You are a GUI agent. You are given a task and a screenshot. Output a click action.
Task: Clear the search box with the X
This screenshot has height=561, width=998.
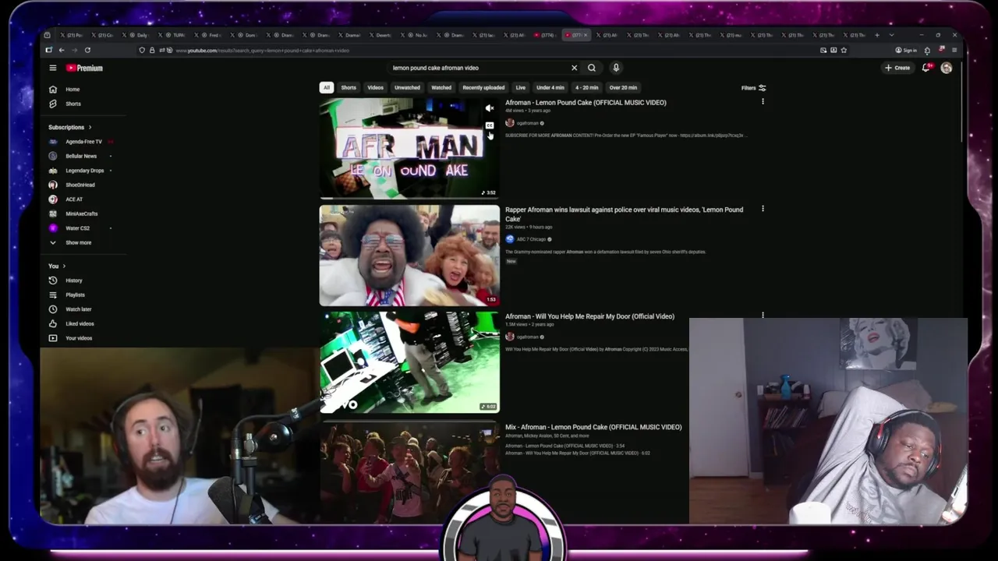click(575, 68)
